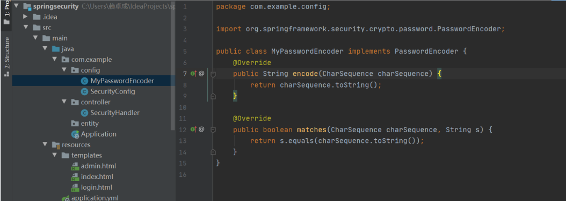The width and height of the screenshot is (566, 201).
Task: Click the SecurityConfig class icon
Action: click(x=84, y=91)
